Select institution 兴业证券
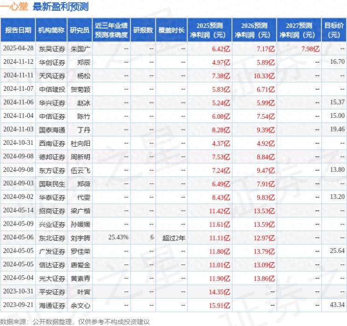This screenshot has width=347, height=326. 52,224
